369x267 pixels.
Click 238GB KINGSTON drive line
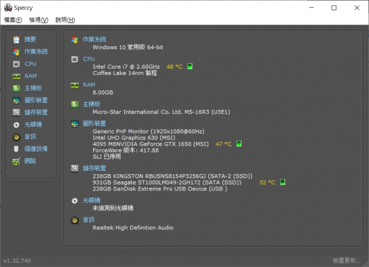tap(173, 176)
